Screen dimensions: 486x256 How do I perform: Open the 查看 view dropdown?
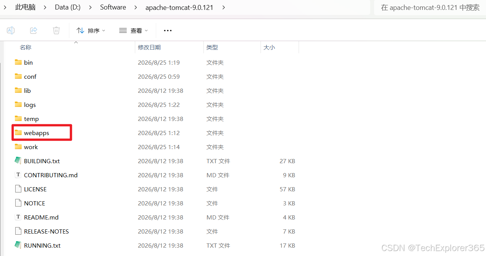pyautogui.click(x=133, y=30)
